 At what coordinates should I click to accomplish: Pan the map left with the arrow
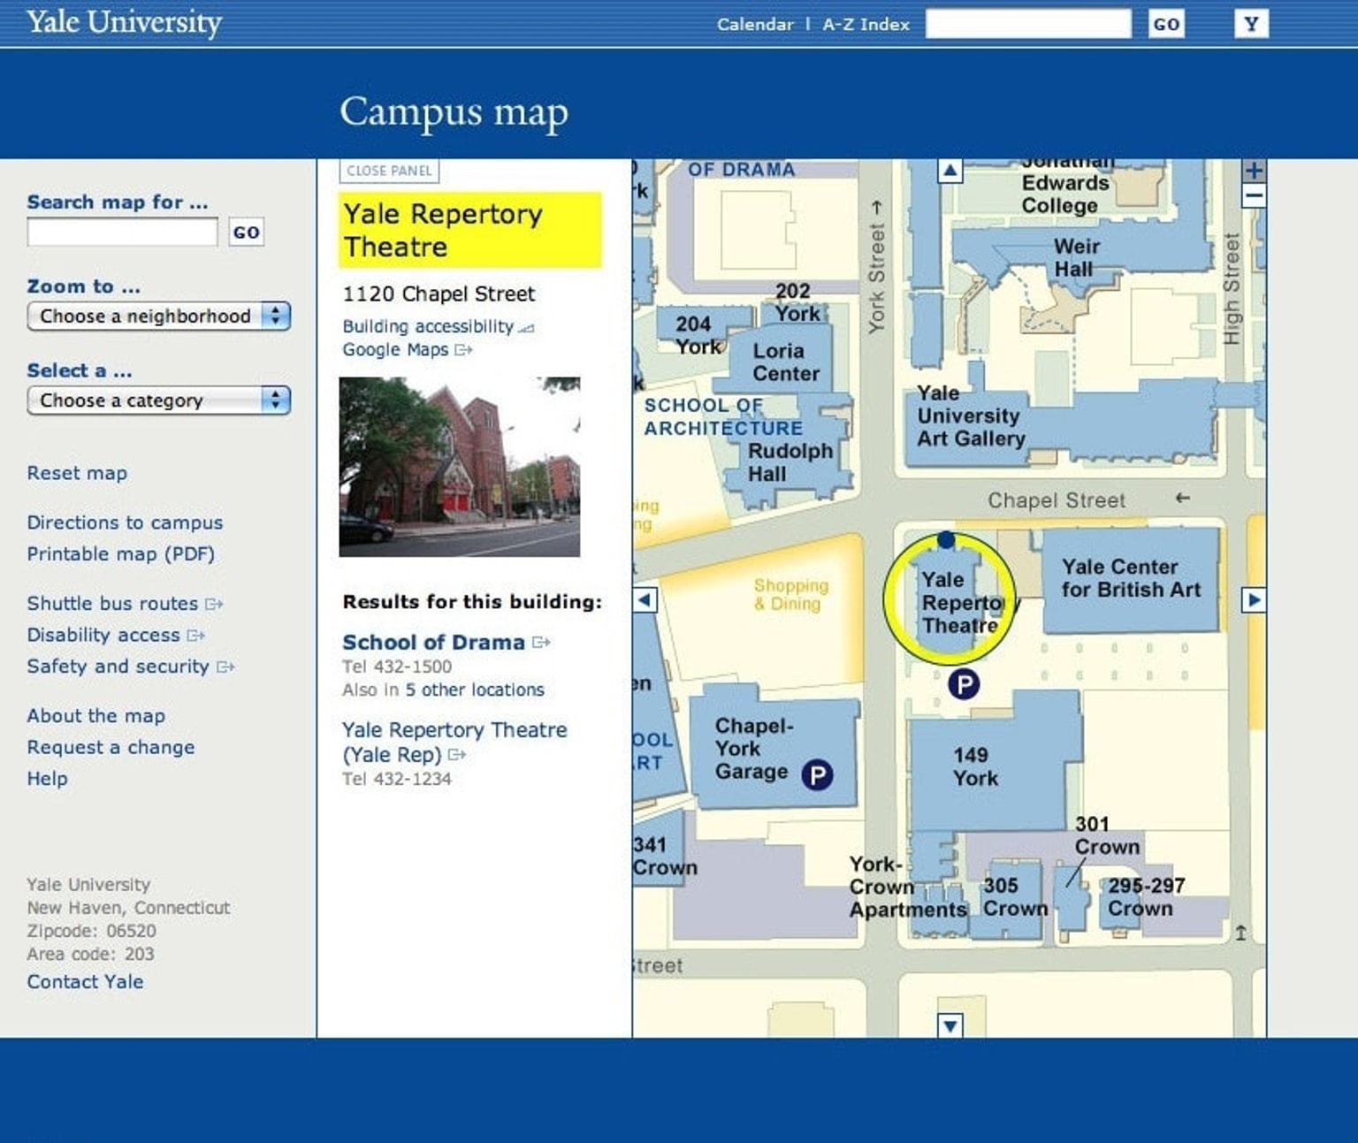645,600
